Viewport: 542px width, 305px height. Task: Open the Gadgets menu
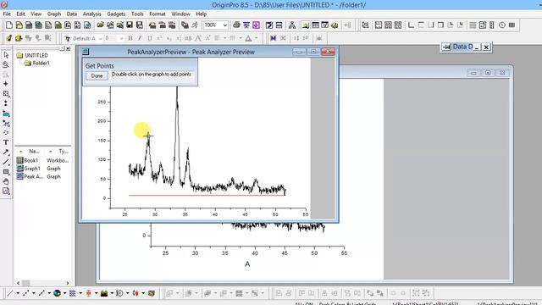point(116,14)
